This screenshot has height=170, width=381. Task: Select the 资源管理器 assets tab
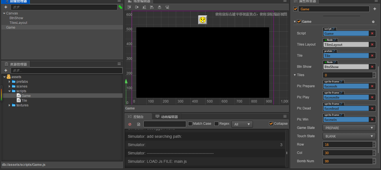coord(16,64)
